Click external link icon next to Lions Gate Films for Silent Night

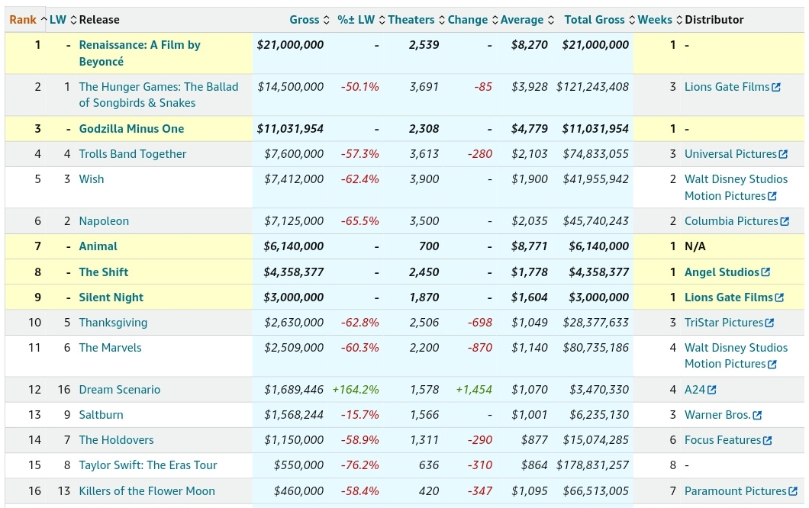[779, 297]
